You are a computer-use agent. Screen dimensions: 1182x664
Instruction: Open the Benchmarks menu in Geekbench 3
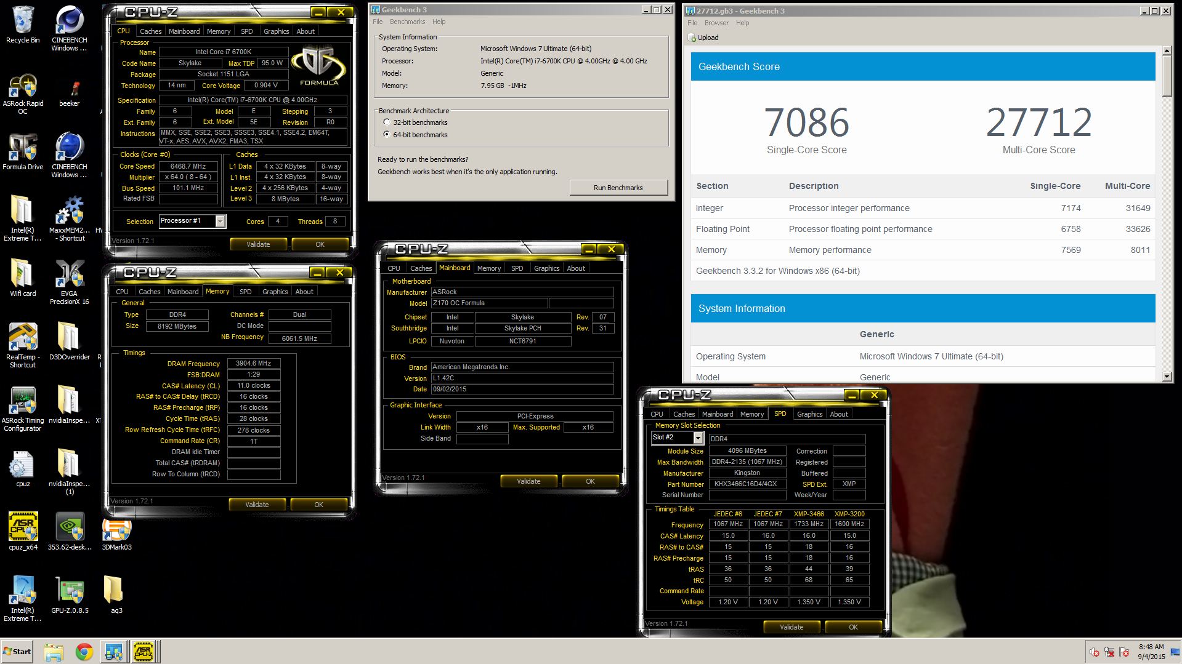[x=407, y=22]
